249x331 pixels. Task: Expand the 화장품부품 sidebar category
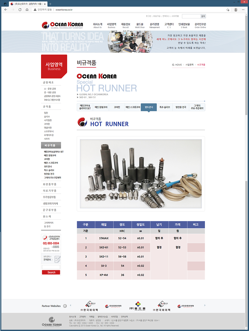coord(50,184)
